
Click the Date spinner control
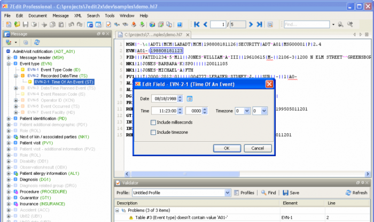pyautogui.click(x=180, y=98)
